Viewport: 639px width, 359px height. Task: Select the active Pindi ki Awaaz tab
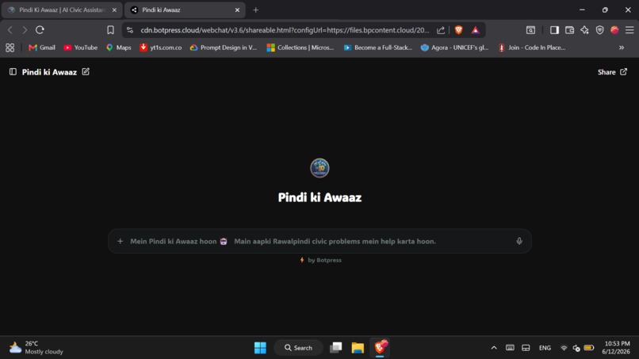pos(185,10)
